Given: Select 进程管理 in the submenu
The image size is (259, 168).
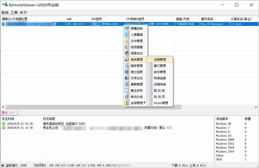Looking at the screenshot, I should pyautogui.click(x=160, y=59).
